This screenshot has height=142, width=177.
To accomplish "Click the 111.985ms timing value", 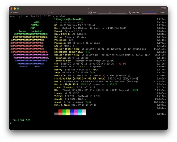I will 160,81.
